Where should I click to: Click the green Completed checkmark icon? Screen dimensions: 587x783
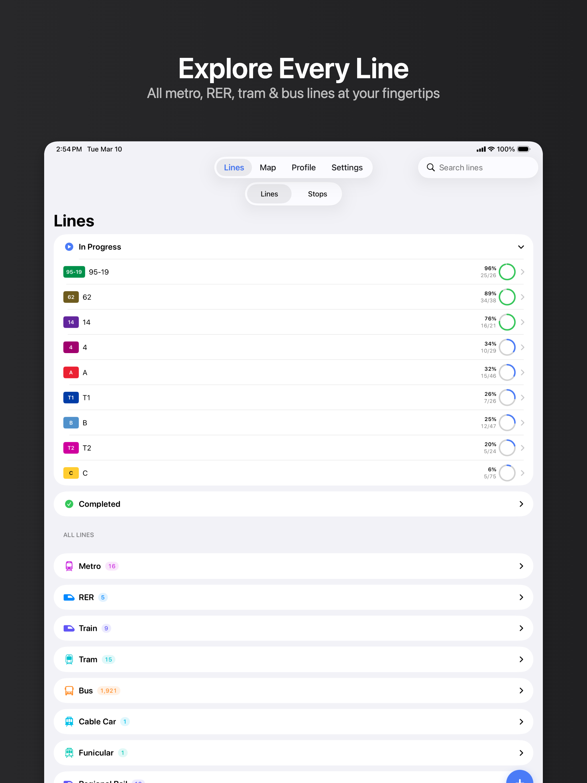point(69,504)
